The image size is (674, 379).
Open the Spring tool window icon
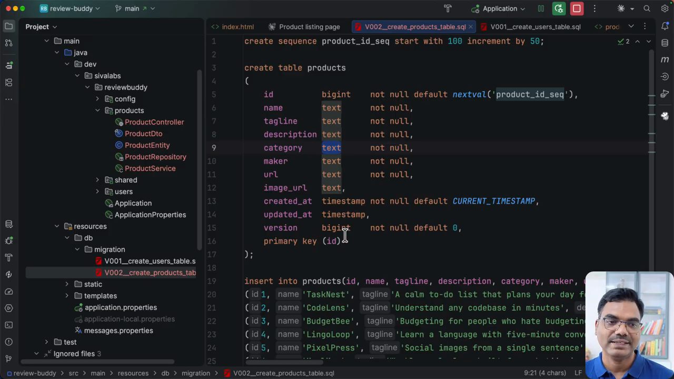(x=8, y=274)
